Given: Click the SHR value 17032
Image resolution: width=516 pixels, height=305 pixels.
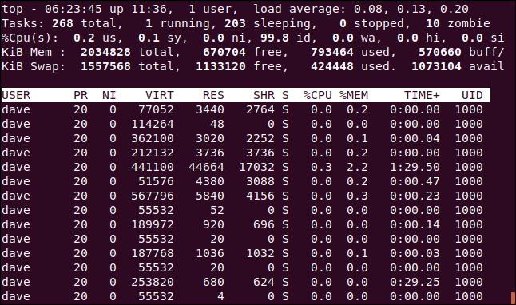Looking at the screenshot, I should pos(256,167).
